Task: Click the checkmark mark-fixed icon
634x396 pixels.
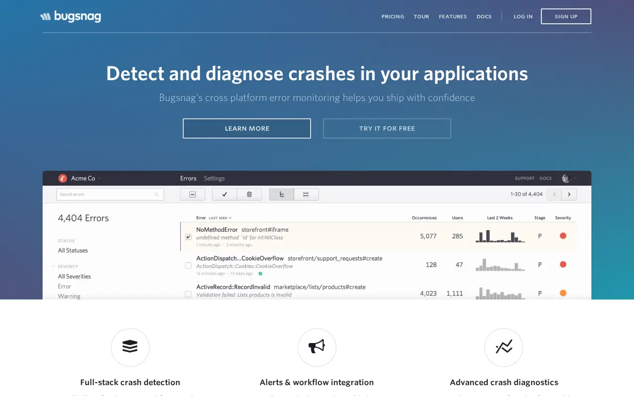Action: 225,195
